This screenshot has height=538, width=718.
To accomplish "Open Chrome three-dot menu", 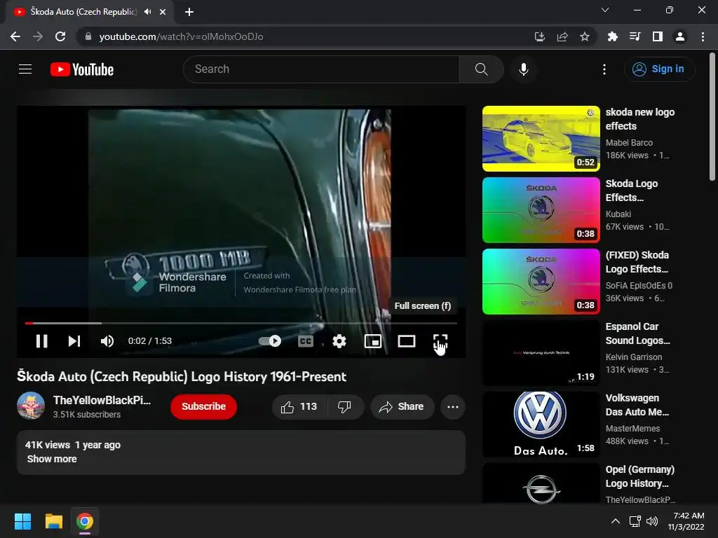I will tap(703, 36).
